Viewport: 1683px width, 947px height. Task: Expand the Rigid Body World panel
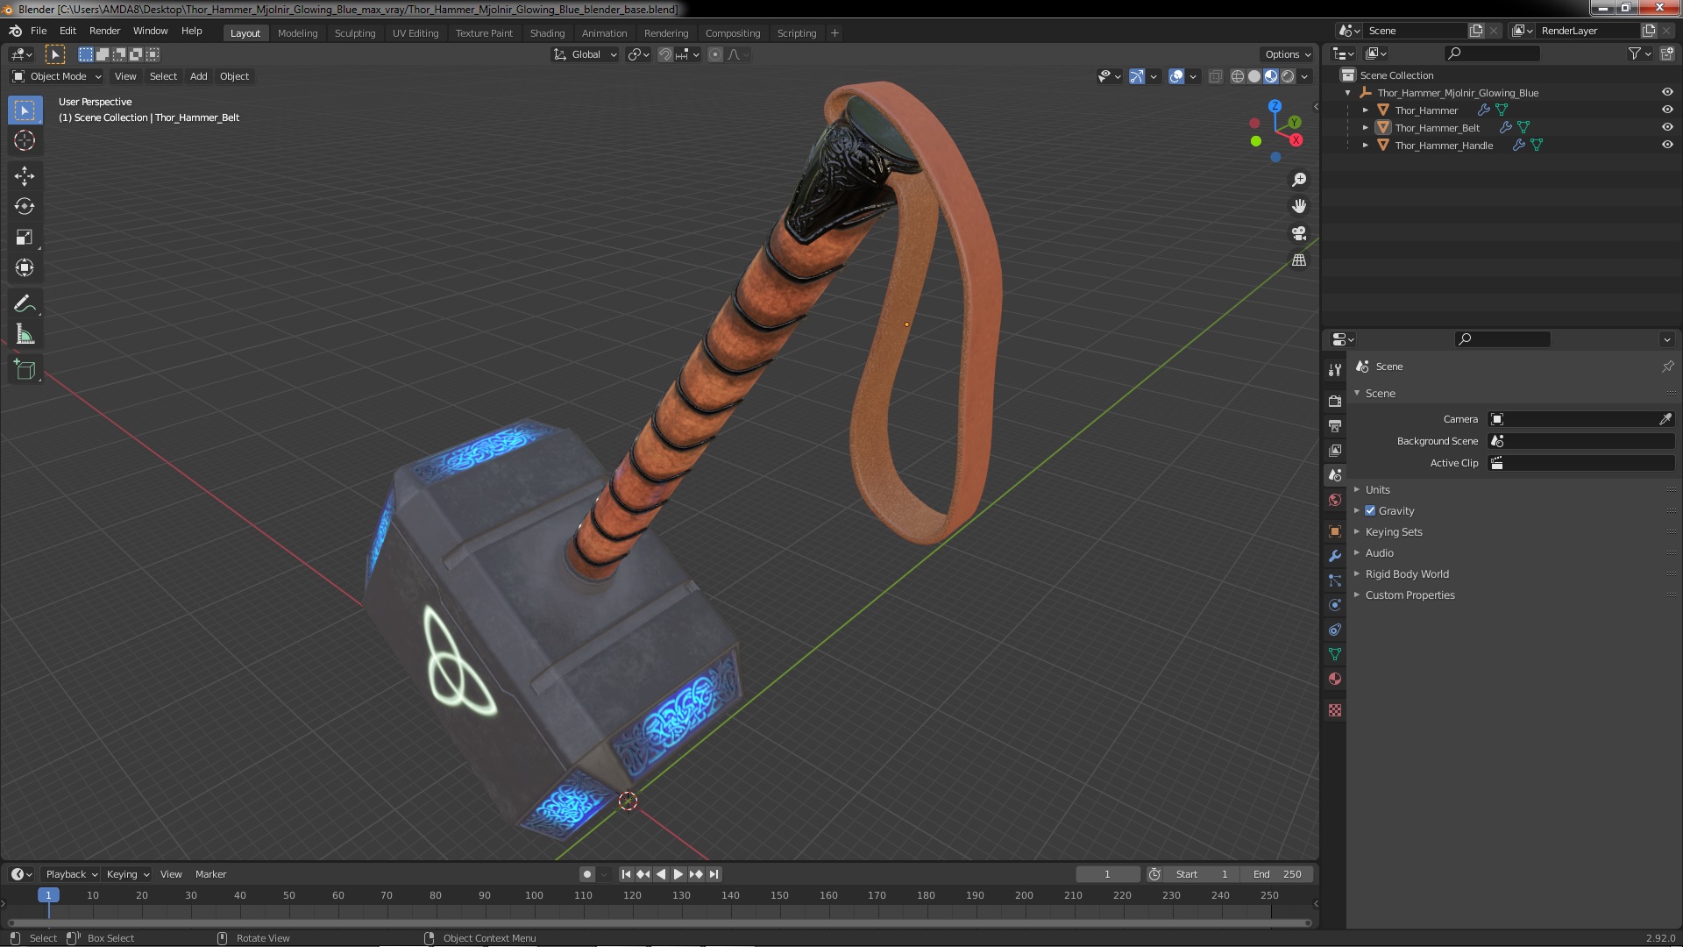point(1406,573)
